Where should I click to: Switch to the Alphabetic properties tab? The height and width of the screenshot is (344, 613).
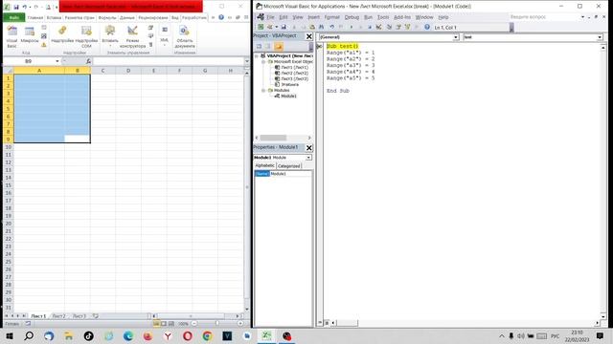265,165
